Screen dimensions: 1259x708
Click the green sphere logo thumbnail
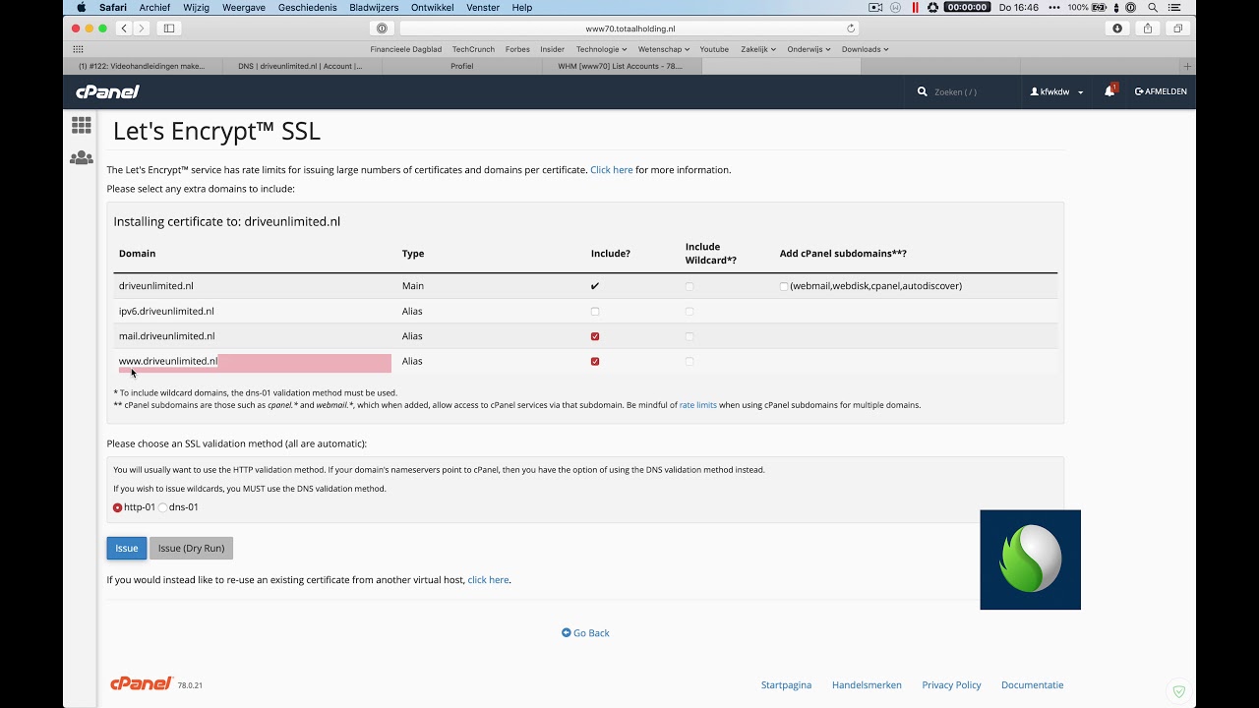tap(1030, 560)
